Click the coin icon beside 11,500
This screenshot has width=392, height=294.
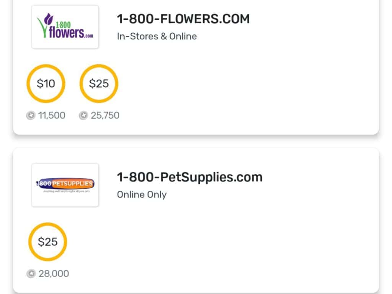[x=31, y=115]
